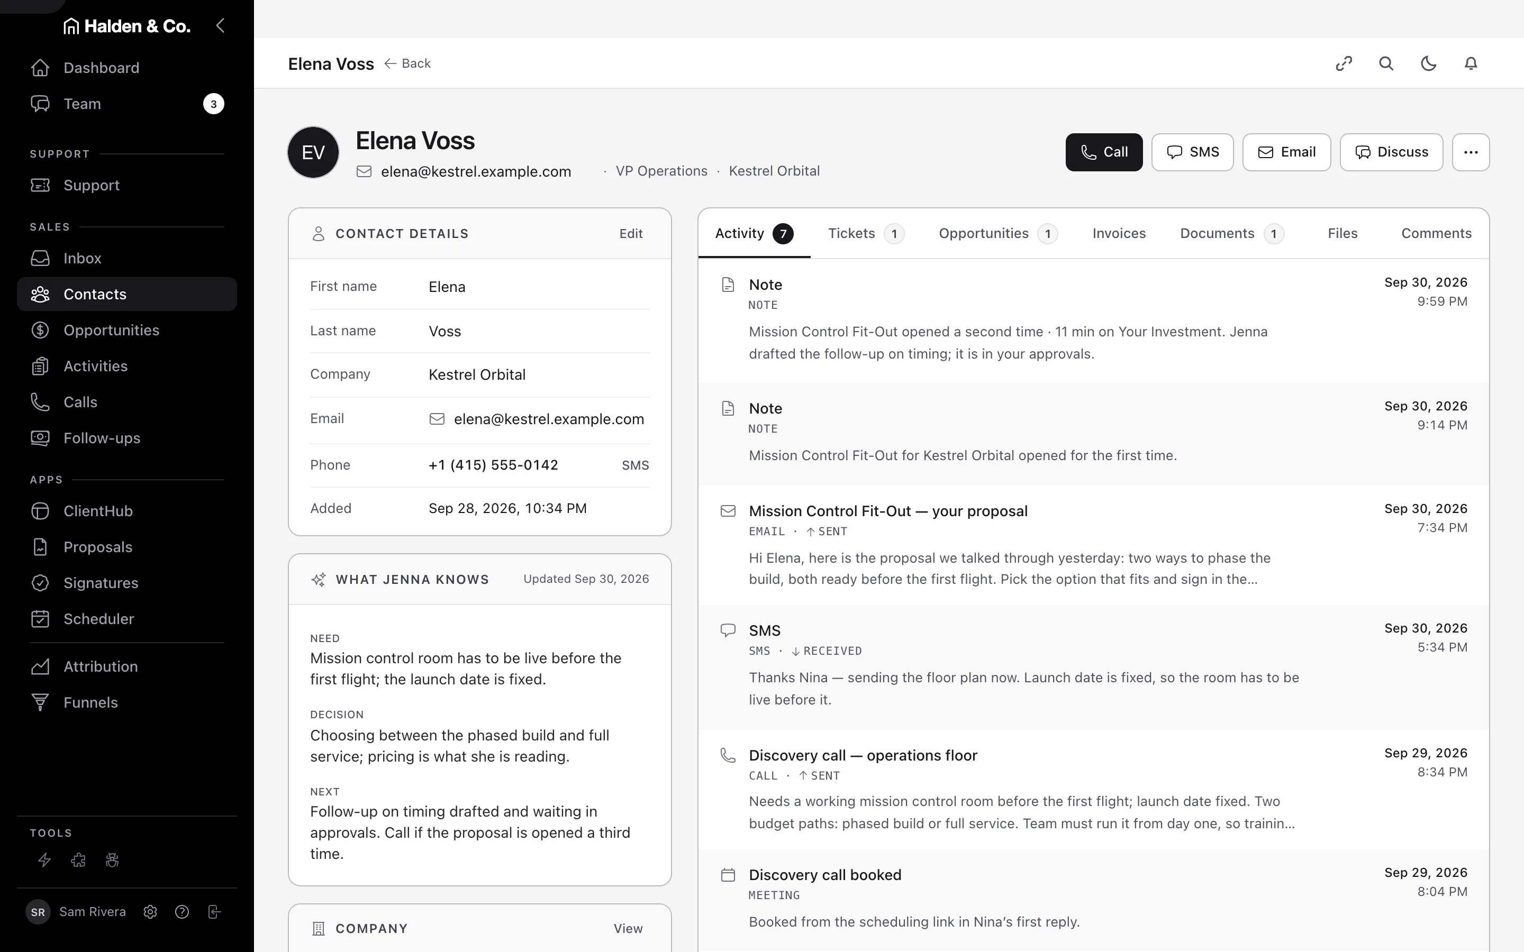Image resolution: width=1524 pixels, height=952 pixels.
Task: Open search from the top bar
Action: tap(1386, 63)
